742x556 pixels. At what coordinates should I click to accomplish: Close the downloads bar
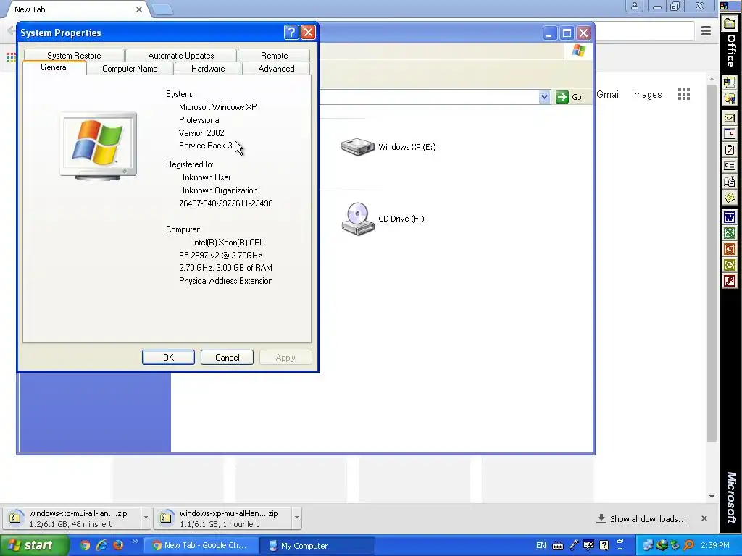point(704,518)
